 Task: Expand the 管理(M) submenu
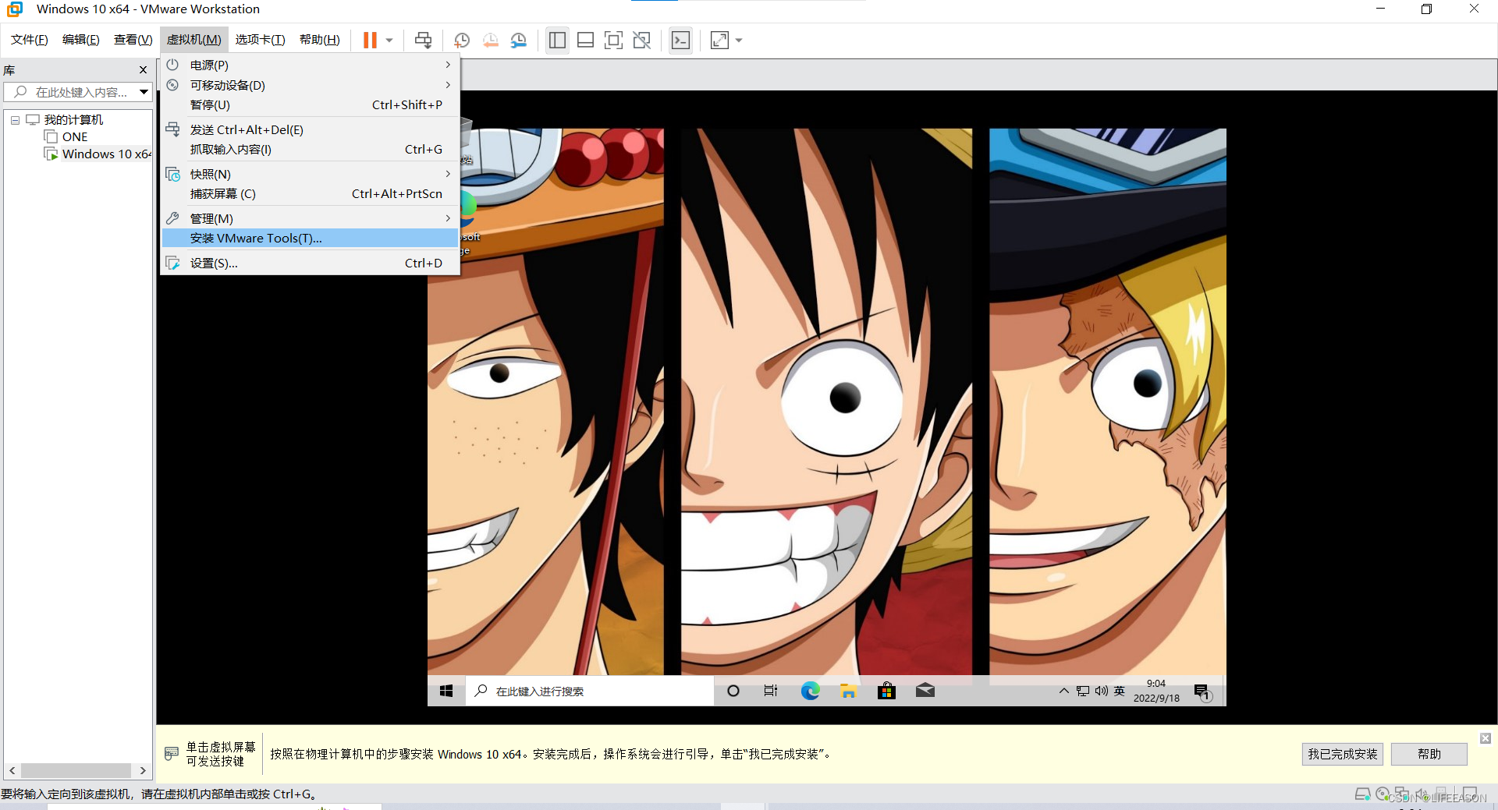click(x=310, y=218)
